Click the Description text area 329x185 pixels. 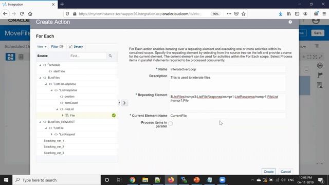pyautogui.click(x=227, y=83)
